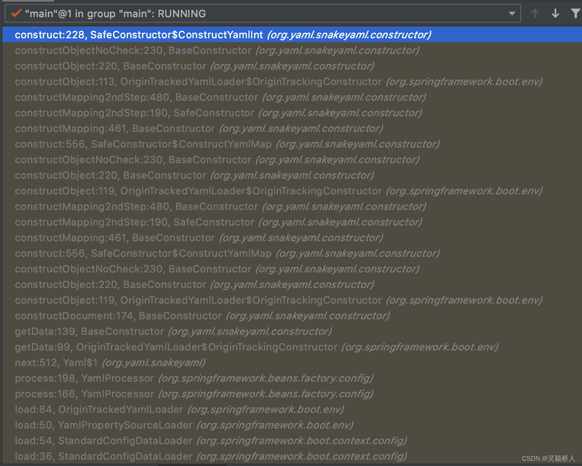Click the step down to next frame arrow

[x=555, y=13]
